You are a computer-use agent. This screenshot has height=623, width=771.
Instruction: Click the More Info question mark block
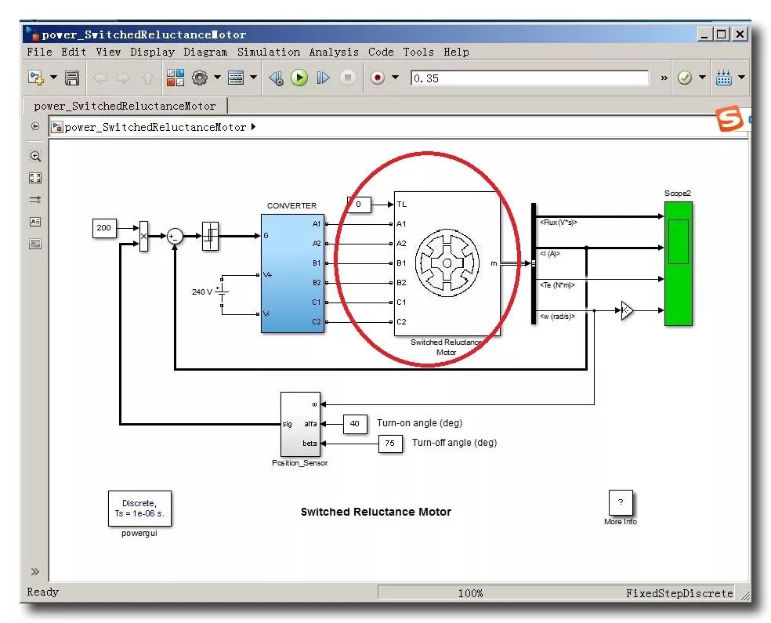[x=620, y=502]
